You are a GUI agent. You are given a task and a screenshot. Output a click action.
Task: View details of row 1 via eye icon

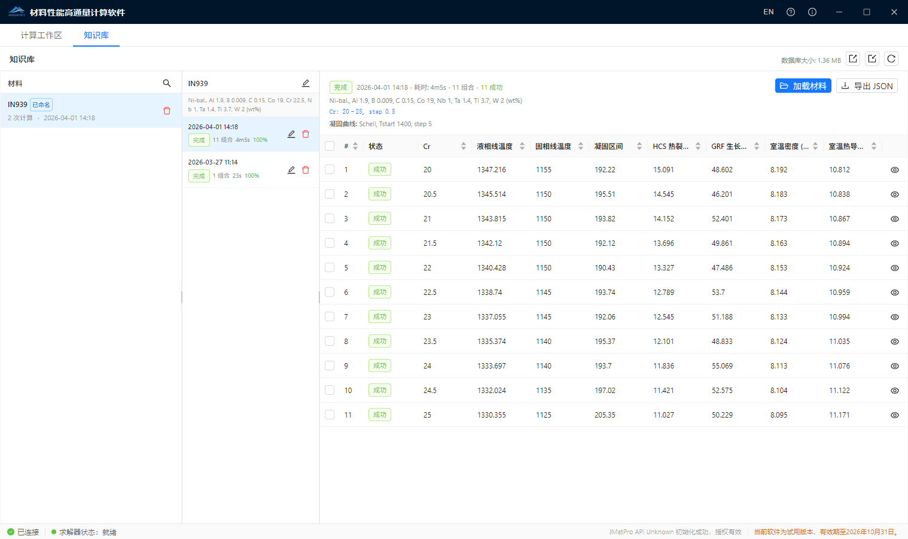895,170
